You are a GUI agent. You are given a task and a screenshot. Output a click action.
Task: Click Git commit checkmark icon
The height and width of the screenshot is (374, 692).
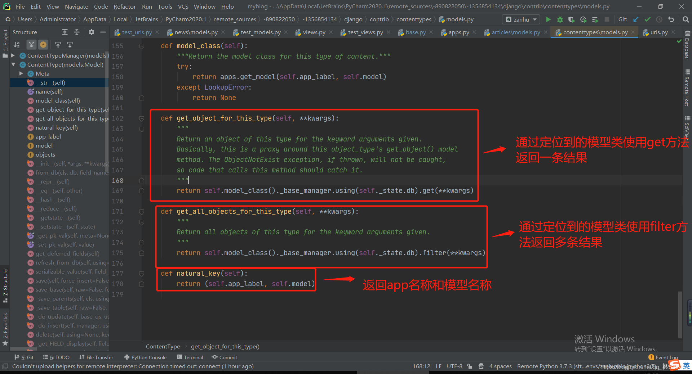coord(648,19)
